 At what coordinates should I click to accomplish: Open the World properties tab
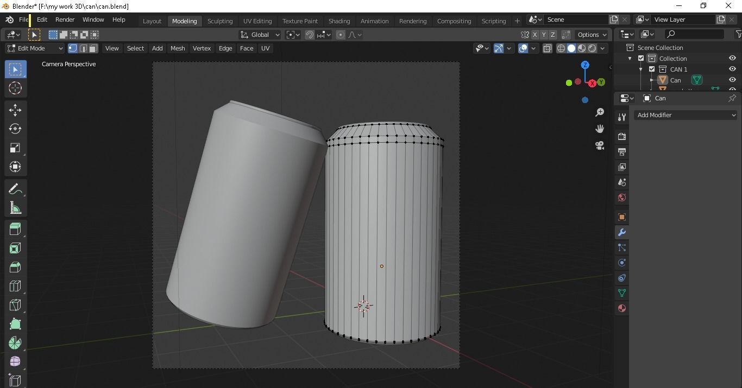pyautogui.click(x=622, y=198)
